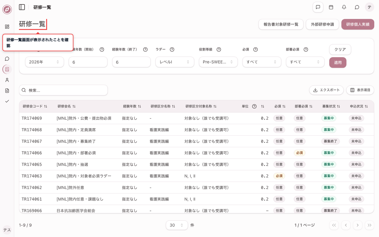This screenshot has height=237, width=379.
Task: Click 必須 badge in TR174063 row
Action: point(279,176)
